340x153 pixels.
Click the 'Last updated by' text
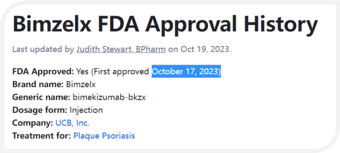[x=43, y=50]
